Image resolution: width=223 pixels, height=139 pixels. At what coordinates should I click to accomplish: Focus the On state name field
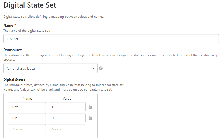point(27,118)
